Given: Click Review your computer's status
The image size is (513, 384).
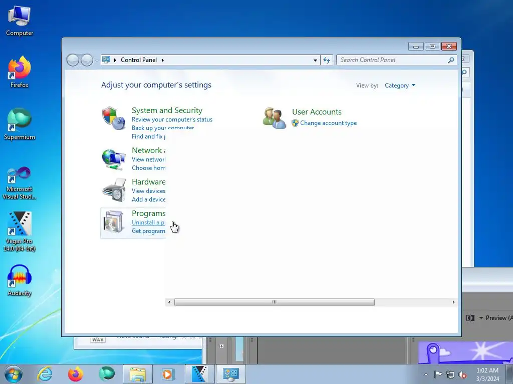Looking at the screenshot, I should (x=172, y=119).
